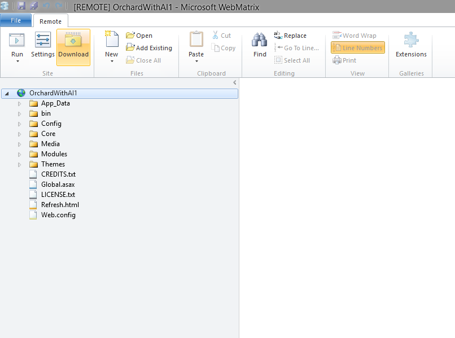The width and height of the screenshot is (455, 338).
Task: Click the Cut scissors icon
Action: coord(215,36)
